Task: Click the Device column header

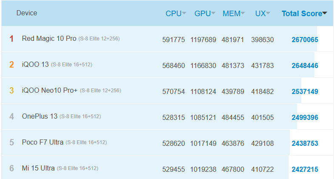Action: [27, 13]
